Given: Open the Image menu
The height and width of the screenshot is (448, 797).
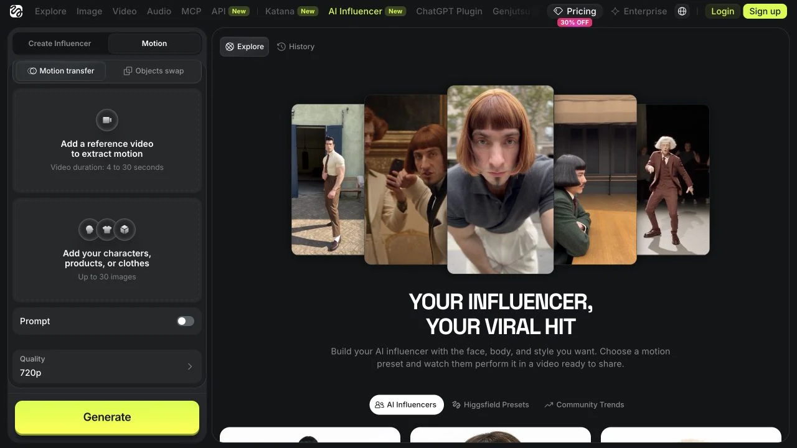Looking at the screenshot, I should tap(90, 11).
